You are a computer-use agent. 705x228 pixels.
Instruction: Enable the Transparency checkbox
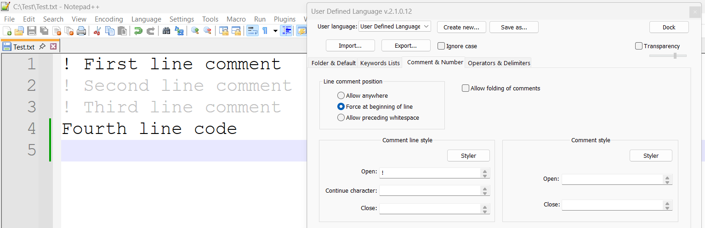639,46
